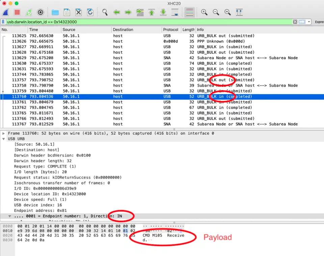Open the capture options gear

click(x=41, y=12)
